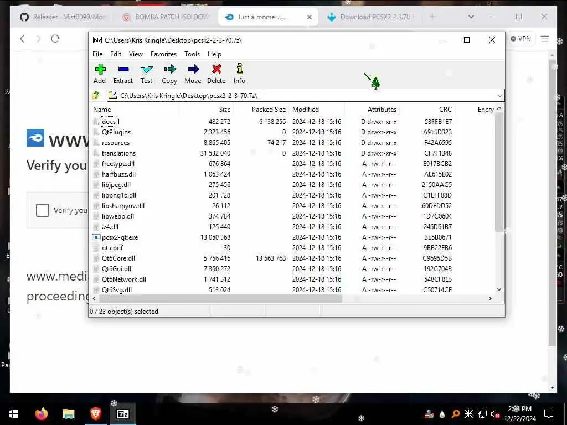Sort by the Modified column header

316,110
